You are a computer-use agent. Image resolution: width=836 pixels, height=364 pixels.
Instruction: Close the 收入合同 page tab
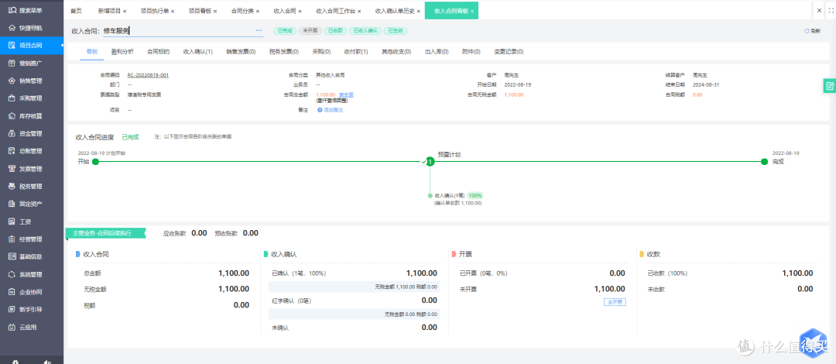click(x=300, y=11)
